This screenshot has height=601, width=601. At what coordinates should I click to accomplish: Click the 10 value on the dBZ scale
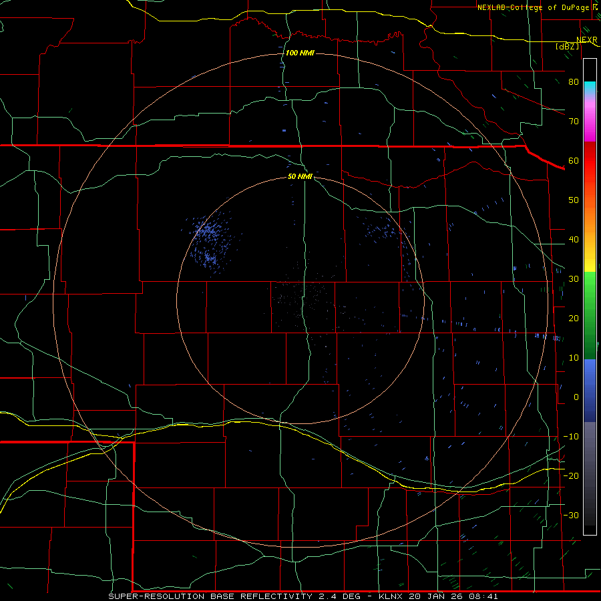pos(574,358)
